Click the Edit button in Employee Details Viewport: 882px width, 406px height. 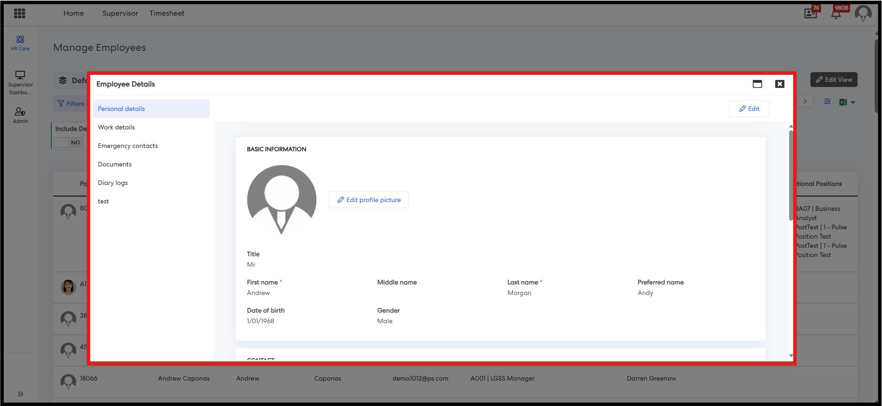click(748, 109)
